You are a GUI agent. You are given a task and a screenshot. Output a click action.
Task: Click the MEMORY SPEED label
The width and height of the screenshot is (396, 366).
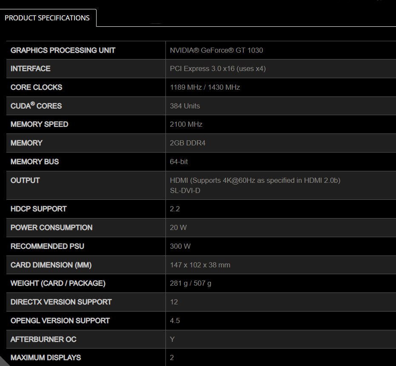coord(40,124)
